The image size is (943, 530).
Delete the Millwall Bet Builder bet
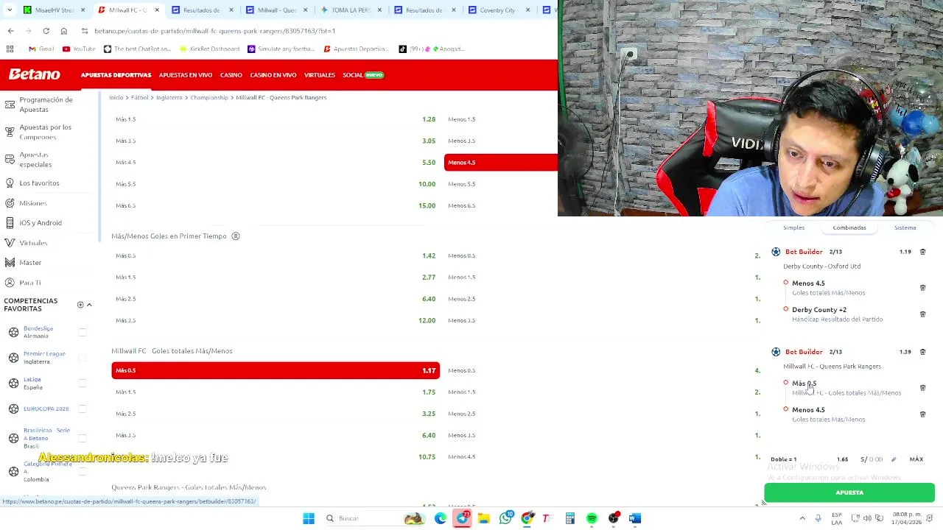click(x=922, y=352)
